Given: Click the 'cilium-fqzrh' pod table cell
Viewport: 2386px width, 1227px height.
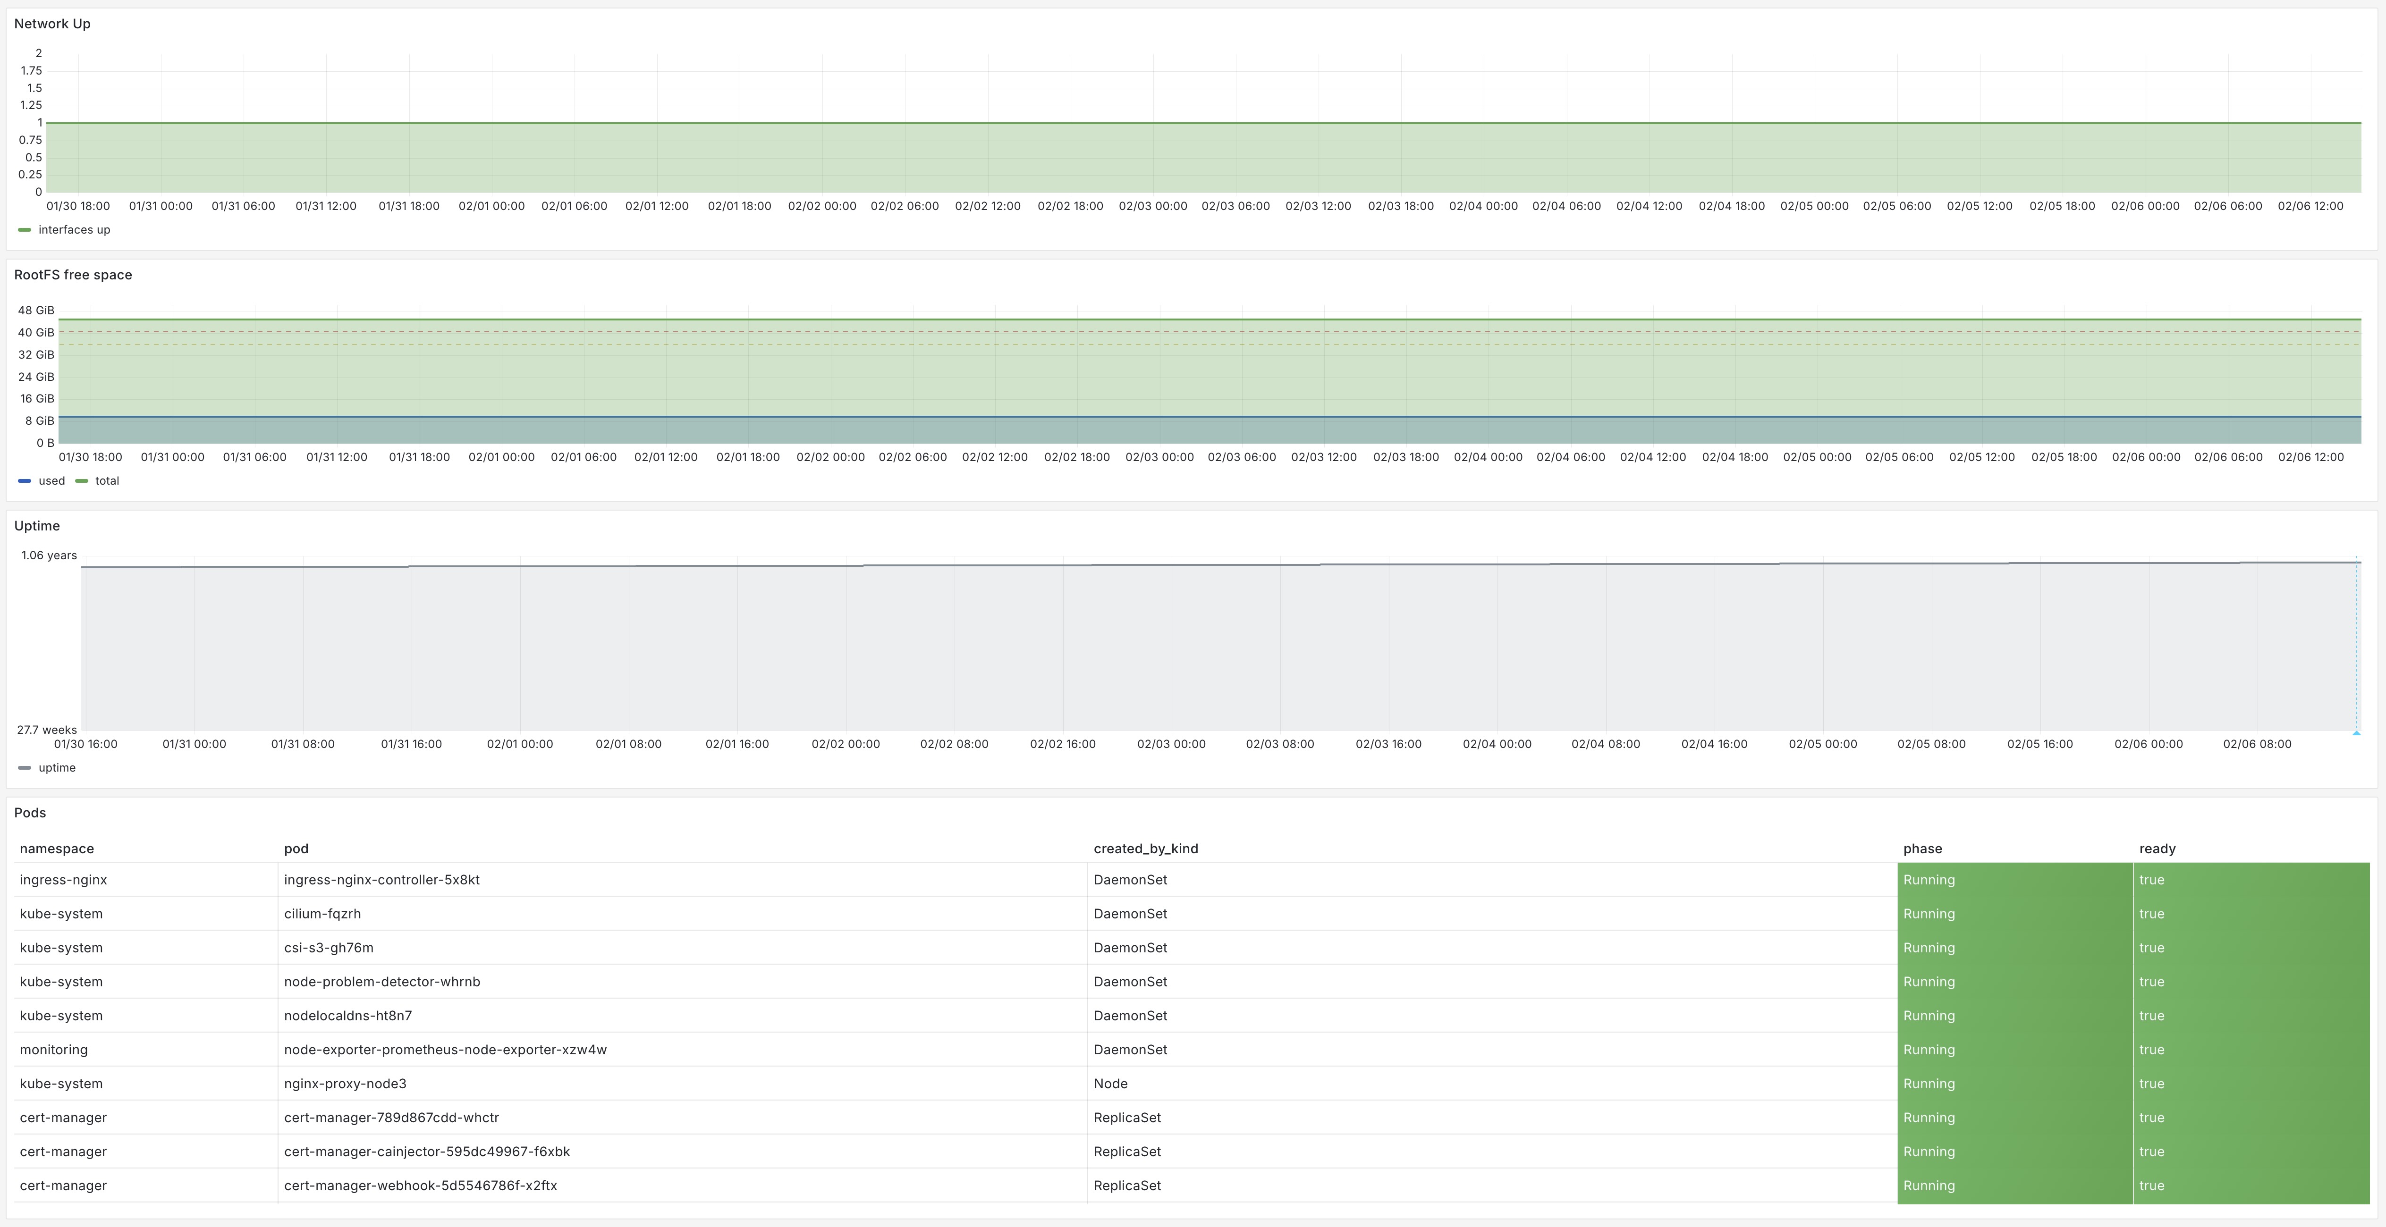Looking at the screenshot, I should click(322, 914).
